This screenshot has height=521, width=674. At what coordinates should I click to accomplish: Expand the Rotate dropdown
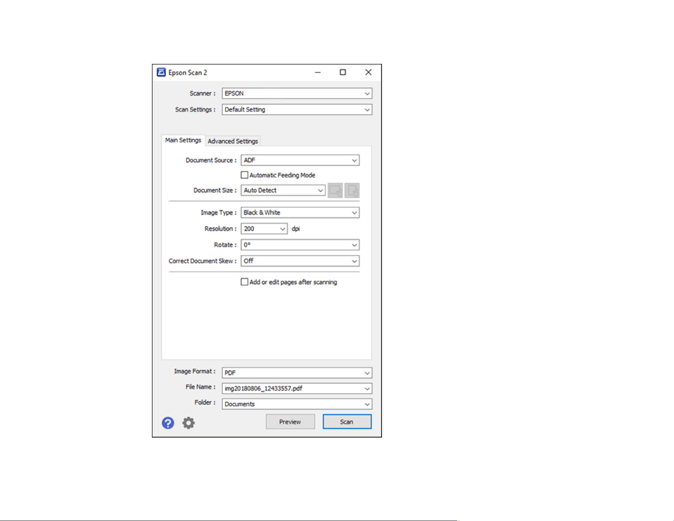(300, 245)
